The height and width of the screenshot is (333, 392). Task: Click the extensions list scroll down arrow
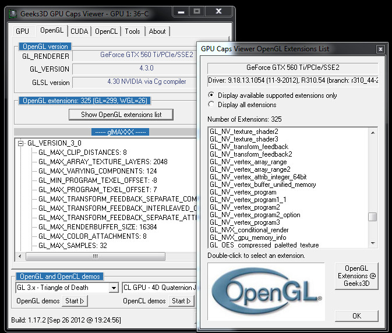(x=373, y=243)
